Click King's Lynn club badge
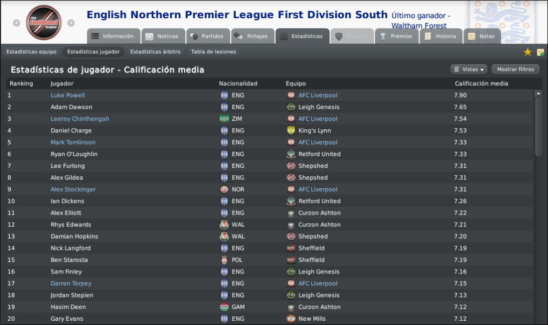The width and height of the screenshot is (548, 325). [291, 130]
